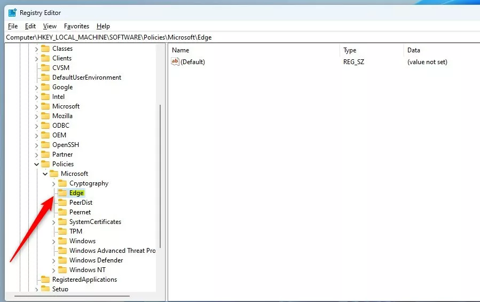Click the RegisteredApplications folder icon
Image resolution: width=480 pixels, height=302 pixels.
(45, 280)
